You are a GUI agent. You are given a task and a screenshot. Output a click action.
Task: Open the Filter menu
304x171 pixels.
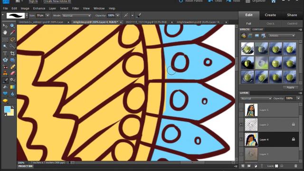pos(76,9)
